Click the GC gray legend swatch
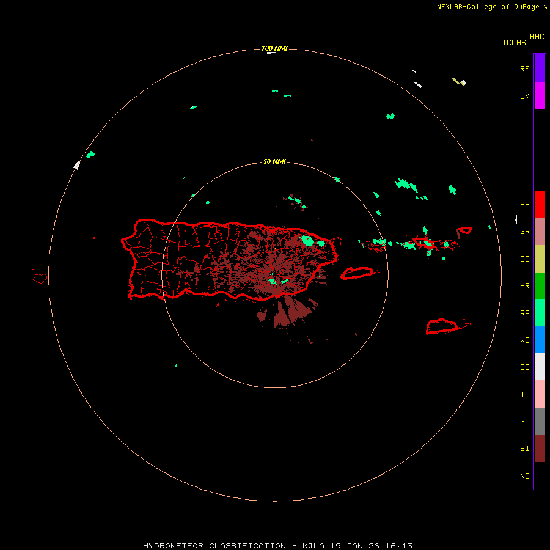 (x=540, y=421)
